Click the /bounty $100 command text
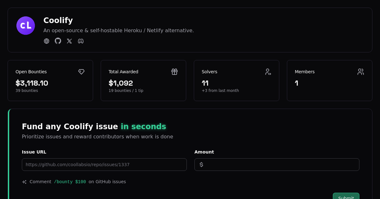 70,182
